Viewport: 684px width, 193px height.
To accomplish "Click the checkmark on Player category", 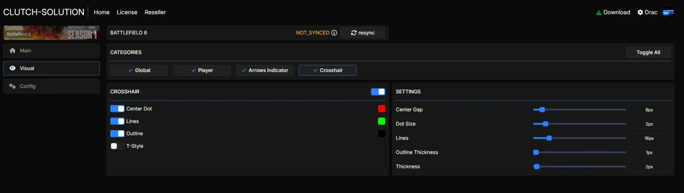I will point(194,70).
